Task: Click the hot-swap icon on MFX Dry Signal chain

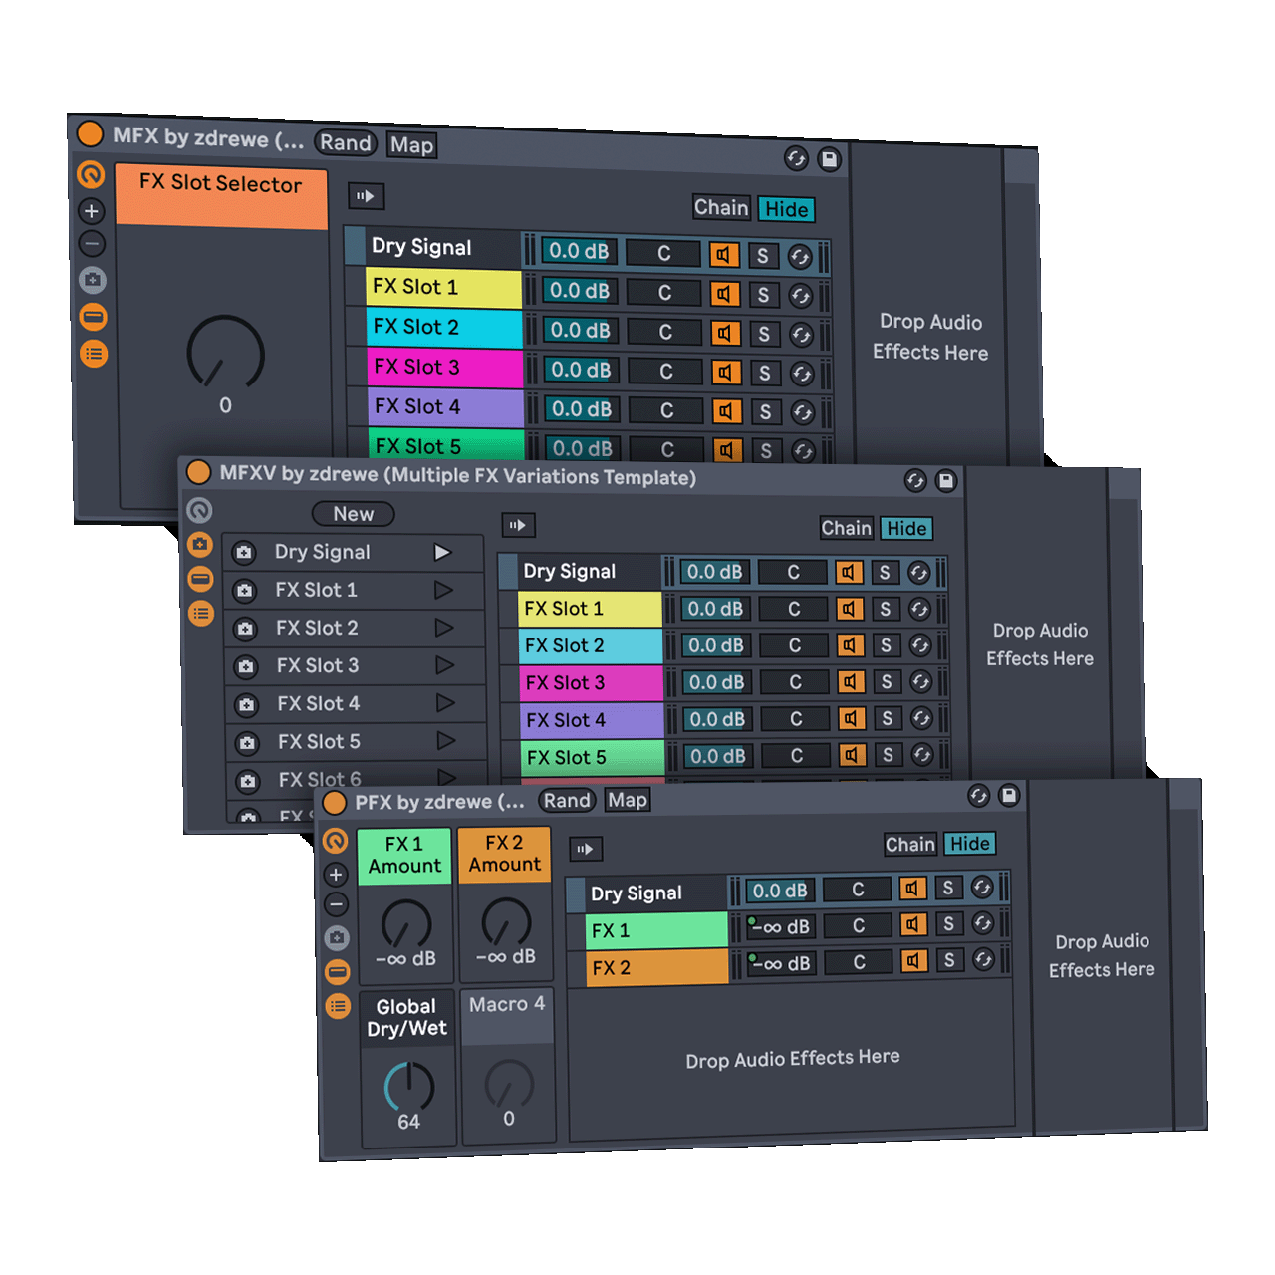Action: point(800,257)
